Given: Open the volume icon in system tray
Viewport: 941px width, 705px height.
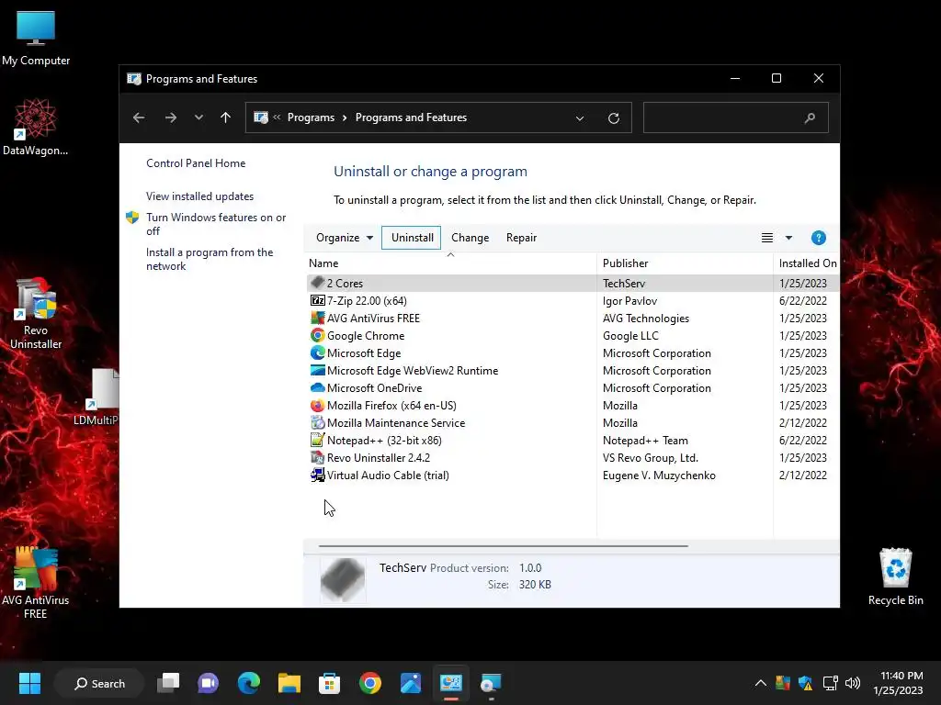Looking at the screenshot, I should [852, 683].
